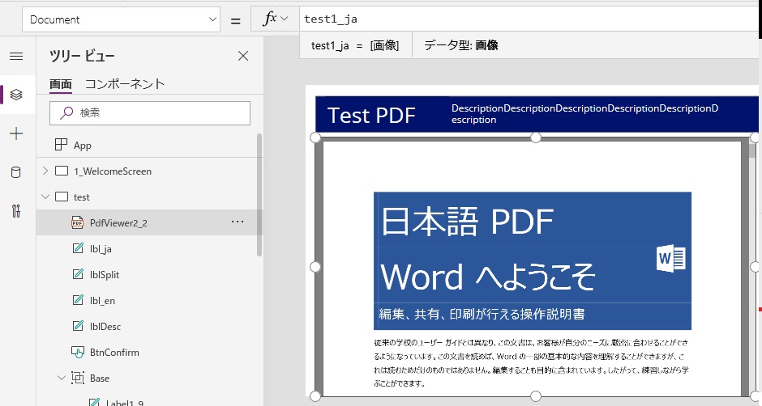This screenshot has height=406, width=762.
Task: Select the lbl_ja label
Action: 101,249
